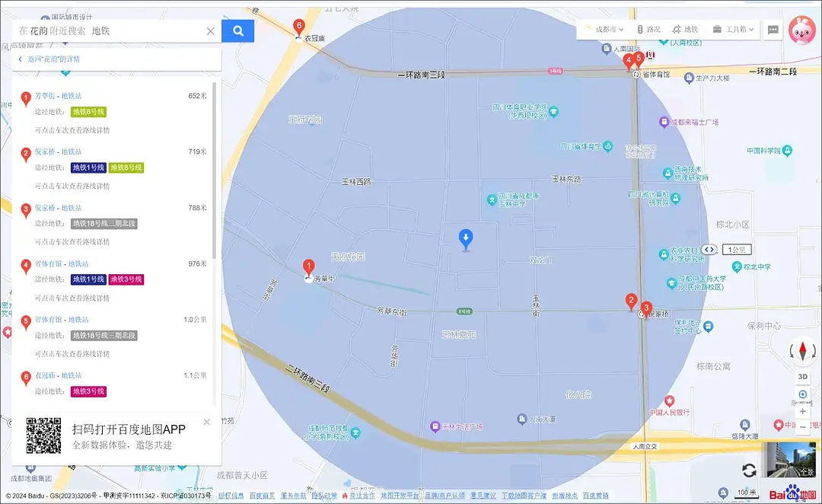Viewport: 822px width, 504px height.
Task: Click the refresh rotate icon near panorama
Action: [749, 471]
